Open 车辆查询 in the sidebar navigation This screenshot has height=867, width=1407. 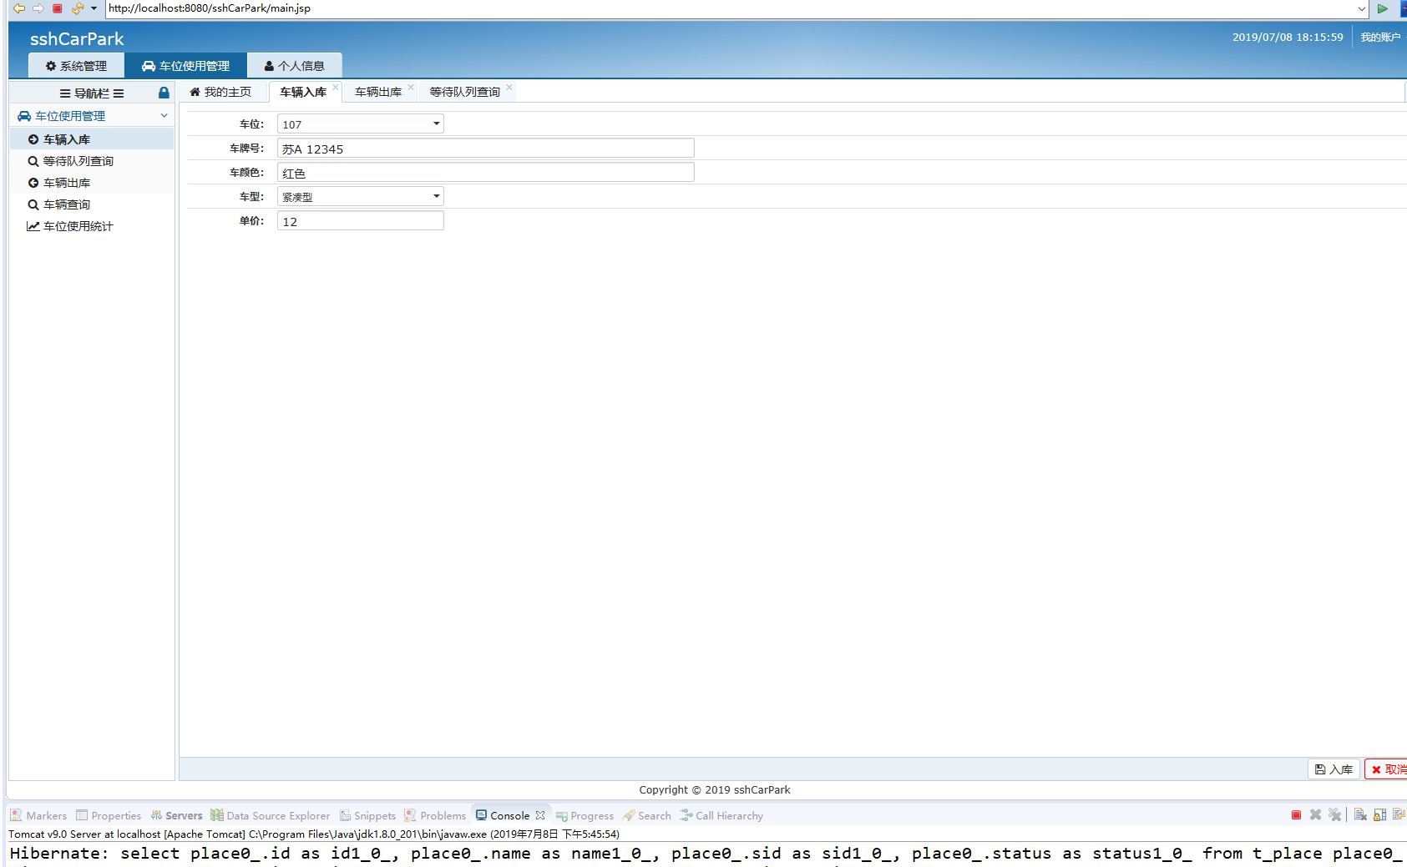[92, 204]
